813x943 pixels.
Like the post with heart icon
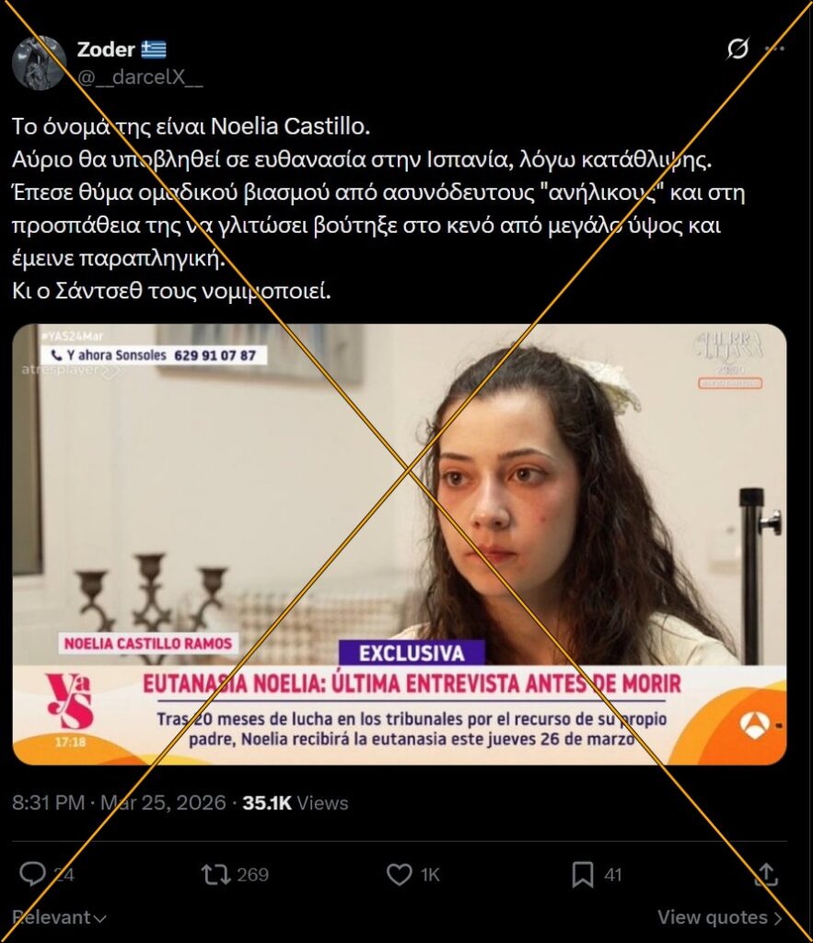[400, 875]
